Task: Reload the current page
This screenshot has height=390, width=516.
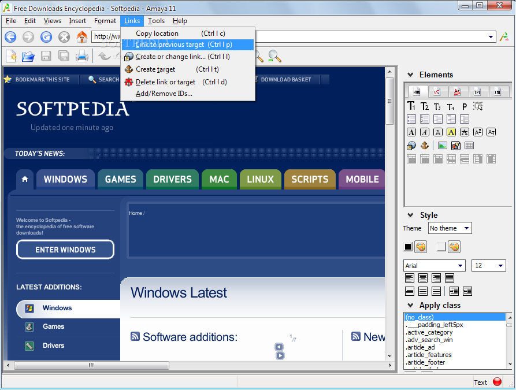Action: 46,36
